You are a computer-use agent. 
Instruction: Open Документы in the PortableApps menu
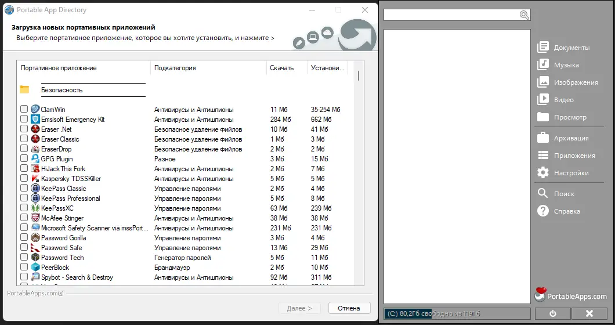click(x=563, y=48)
